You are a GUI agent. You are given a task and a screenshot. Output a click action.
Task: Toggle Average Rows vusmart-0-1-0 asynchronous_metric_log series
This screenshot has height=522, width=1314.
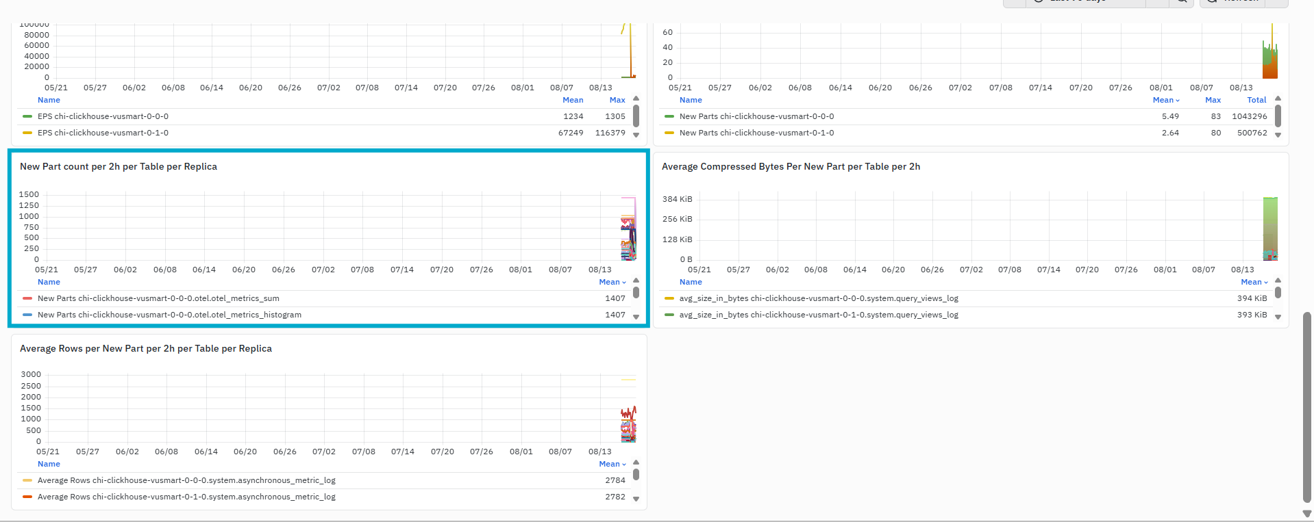point(186,497)
